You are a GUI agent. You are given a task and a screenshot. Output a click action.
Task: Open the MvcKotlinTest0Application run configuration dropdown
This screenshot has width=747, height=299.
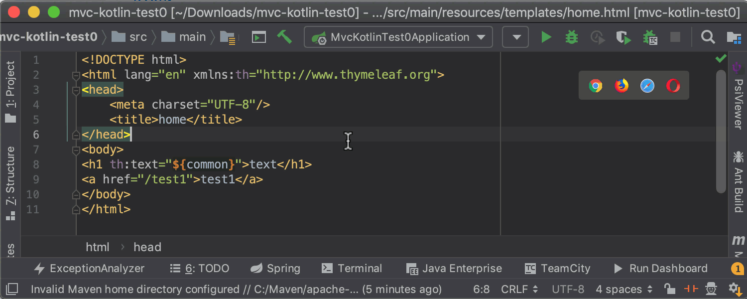(398, 37)
